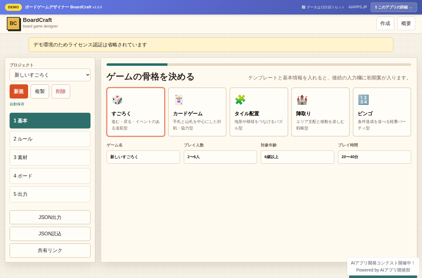
Task: Click the ゲーム名 input field
Action: coord(143,157)
